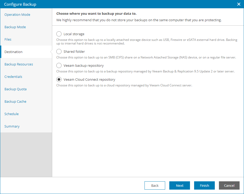Open the Schedule step

(11, 114)
